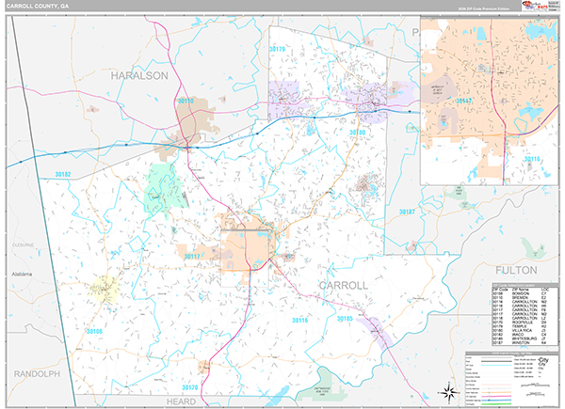Click ZIP code label 30110
Image resolution: width=565 pixels, height=409 pixels.
[186, 101]
